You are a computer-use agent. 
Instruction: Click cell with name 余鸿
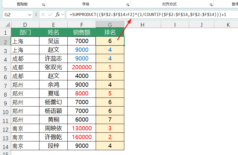(54, 85)
